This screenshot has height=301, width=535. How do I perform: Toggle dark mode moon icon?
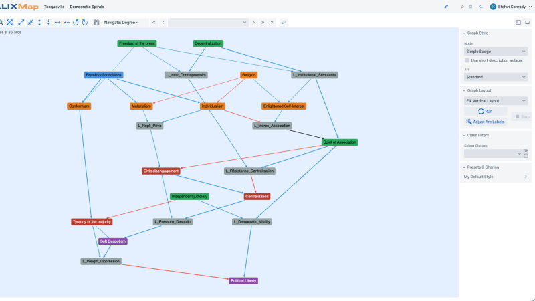[x=481, y=7]
